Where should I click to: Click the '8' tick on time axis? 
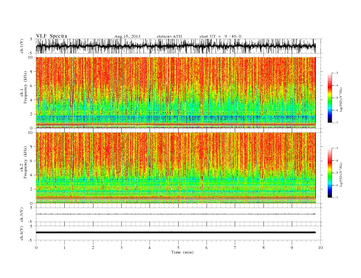[x=263, y=248]
